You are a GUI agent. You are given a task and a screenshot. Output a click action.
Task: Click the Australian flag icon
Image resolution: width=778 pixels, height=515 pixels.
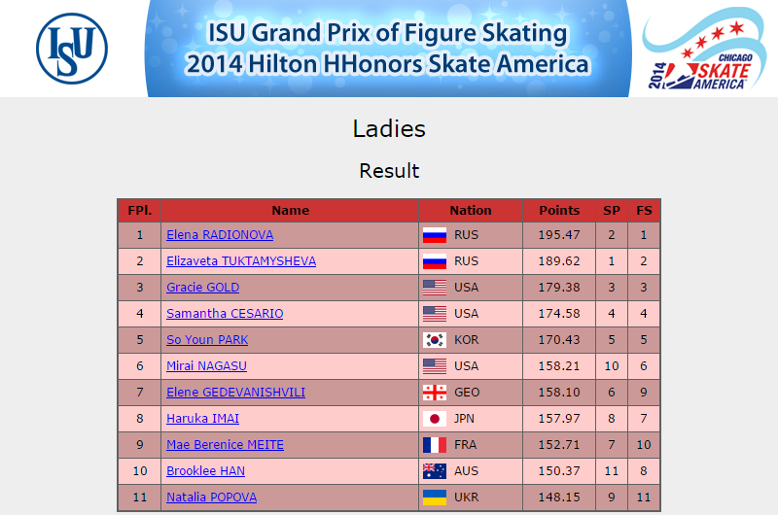pyautogui.click(x=434, y=471)
